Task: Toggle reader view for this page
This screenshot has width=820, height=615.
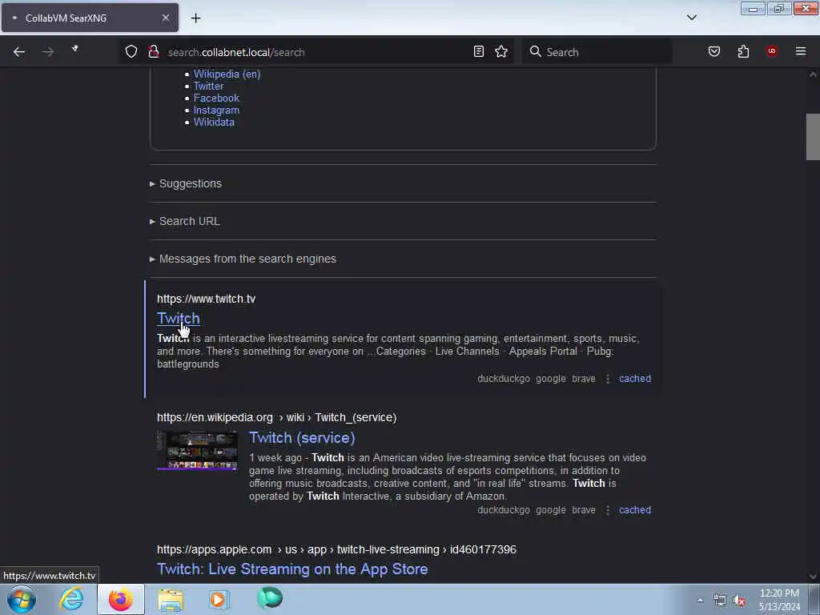Action: pos(479,51)
